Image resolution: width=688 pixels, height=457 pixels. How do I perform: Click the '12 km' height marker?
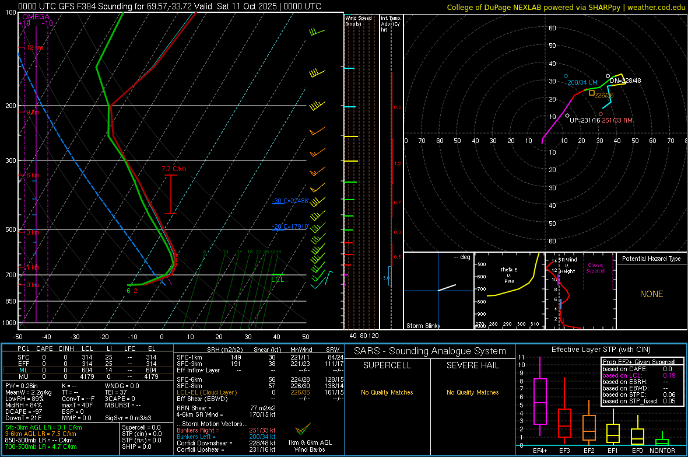click(x=34, y=47)
